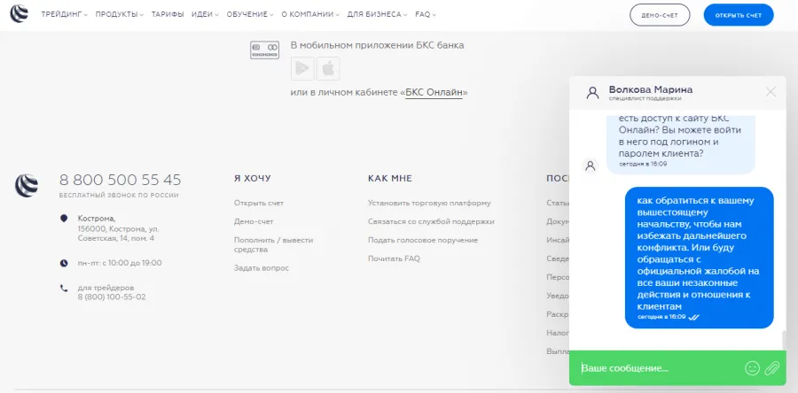The height and width of the screenshot is (393, 798).
Task: Click text В мобильном приложении БКС банка
Action: tap(377, 45)
